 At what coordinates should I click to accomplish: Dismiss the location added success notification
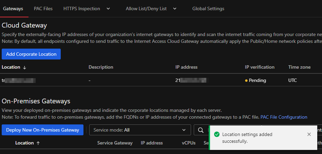click(x=309, y=134)
